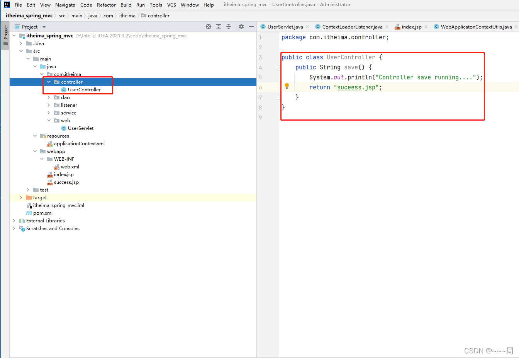
Task: Click the External Libraries icon
Action: pyautogui.click(x=22, y=221)
